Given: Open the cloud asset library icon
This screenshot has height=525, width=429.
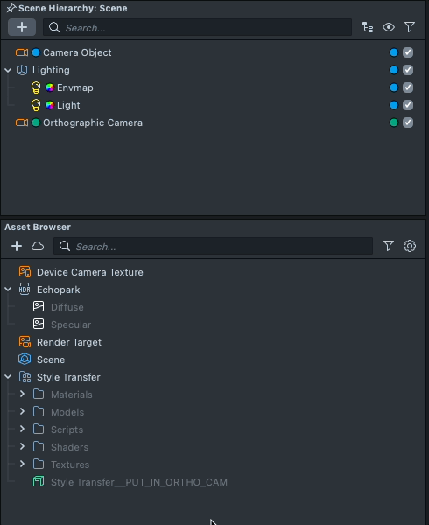Looking at the screenshot, I should pyautogui.click(x=38, y=246).
